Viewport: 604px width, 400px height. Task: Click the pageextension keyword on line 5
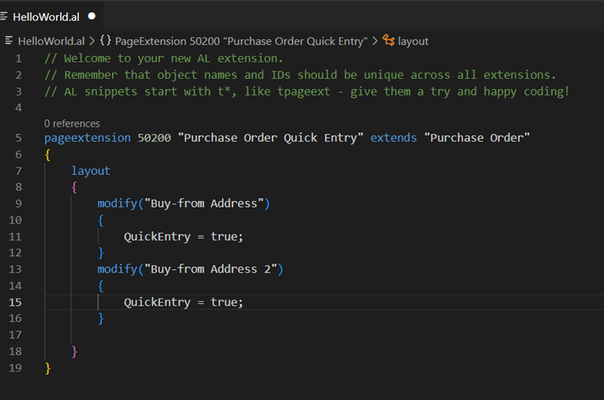pos(87,138)
